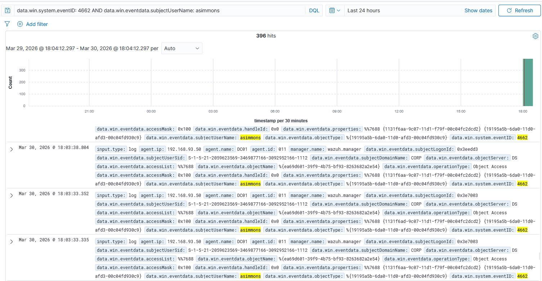This screenshot has width=542, height=281.
Task: Click "DC01" in the 18:03:38.804 row
Action: point(243,149)
